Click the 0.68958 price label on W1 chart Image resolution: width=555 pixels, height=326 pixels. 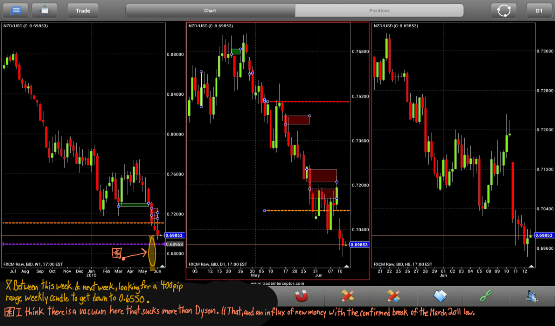point(174,244)
